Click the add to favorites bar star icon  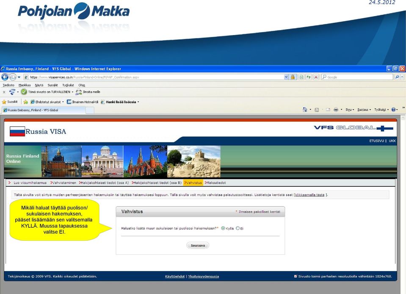25,102
